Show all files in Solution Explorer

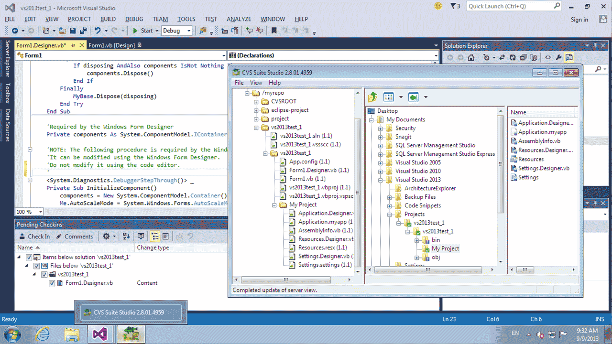(x=533, y=57)
